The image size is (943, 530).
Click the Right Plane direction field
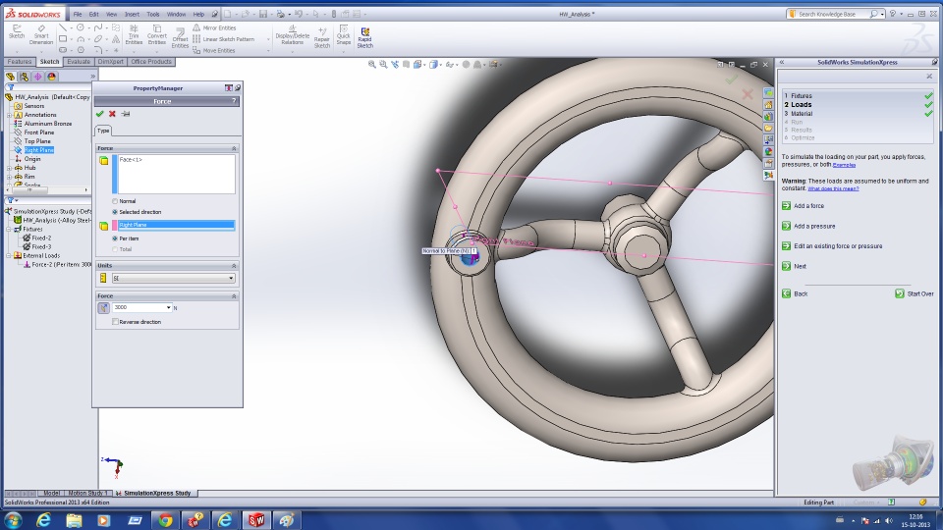tap(176, 226)
